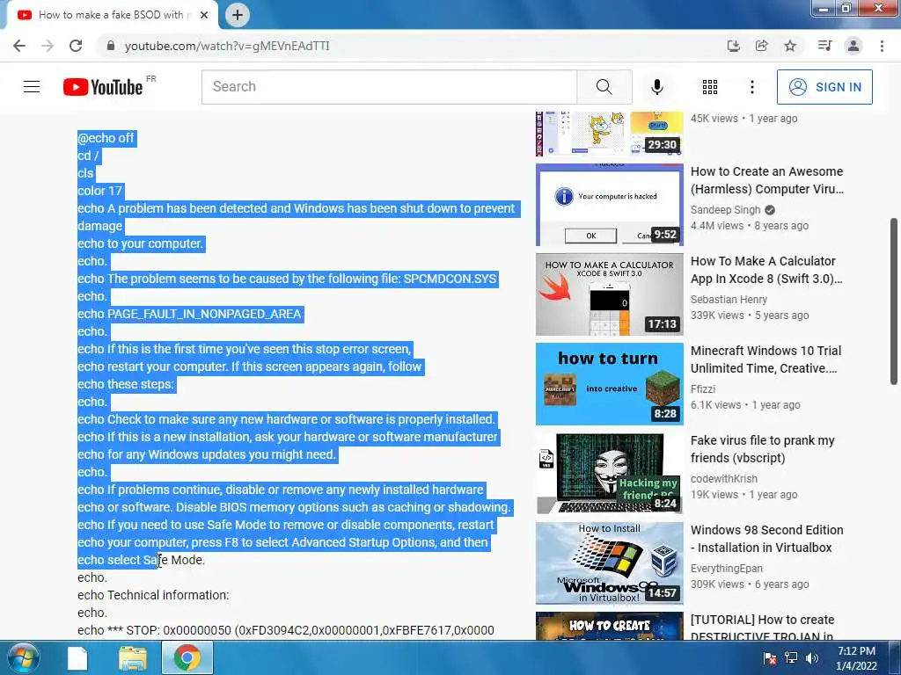
Task: Open Windows Explorer from taskbar
Action: [133, 657]
